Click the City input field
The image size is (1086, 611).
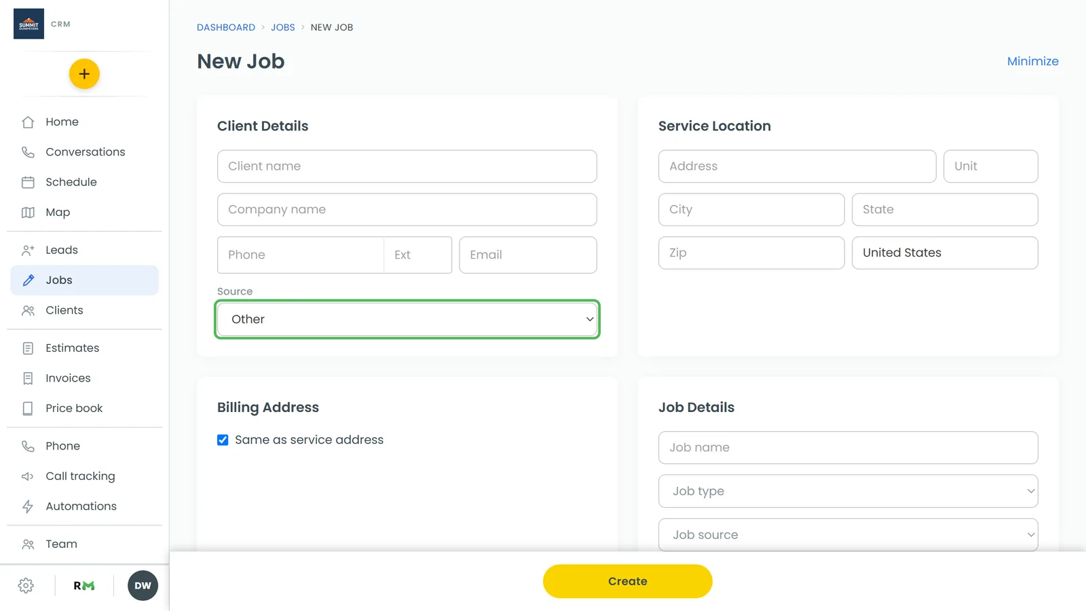(x=751, y=210)
